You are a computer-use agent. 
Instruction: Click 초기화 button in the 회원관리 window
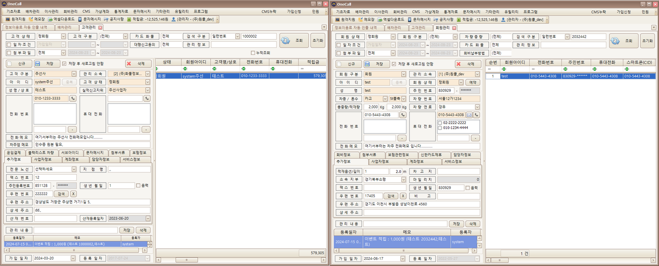click(647, 41)
